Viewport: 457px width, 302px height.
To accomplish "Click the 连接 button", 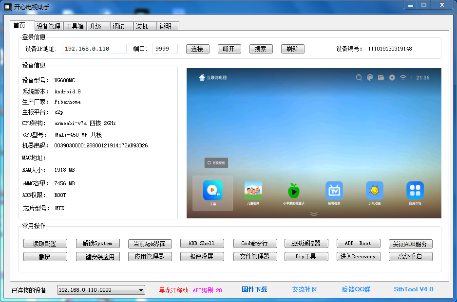I will point(198,49).
